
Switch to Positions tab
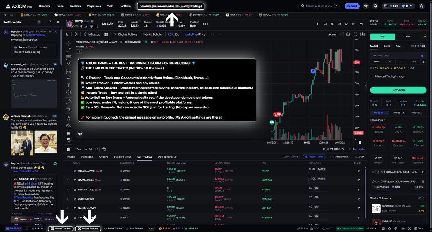click(x=87, y=157)
